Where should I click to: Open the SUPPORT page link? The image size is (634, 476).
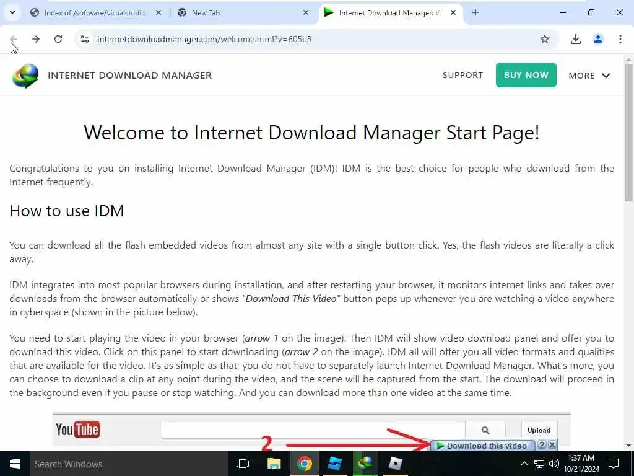click(462, 75)
